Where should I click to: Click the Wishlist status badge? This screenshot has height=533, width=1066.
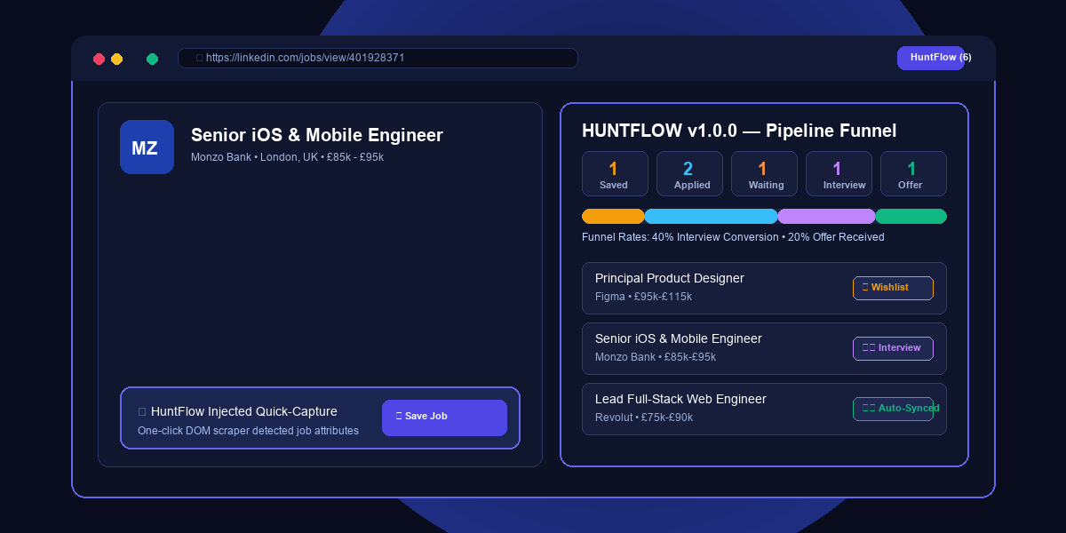tap(893, 288)
